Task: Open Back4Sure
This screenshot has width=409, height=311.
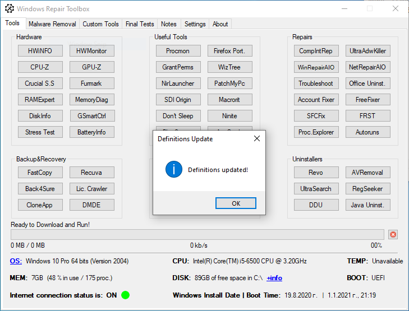Action: (x=40, y=189)
